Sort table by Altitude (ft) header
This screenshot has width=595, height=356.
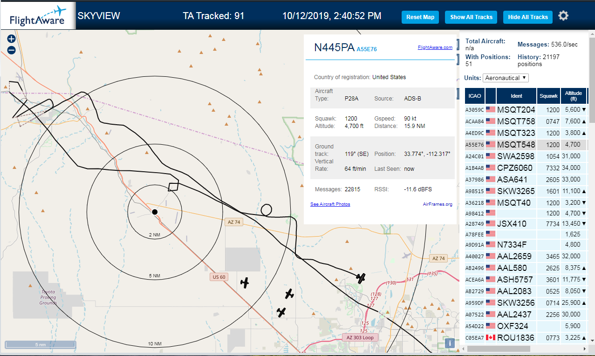[x=574, y=96]
